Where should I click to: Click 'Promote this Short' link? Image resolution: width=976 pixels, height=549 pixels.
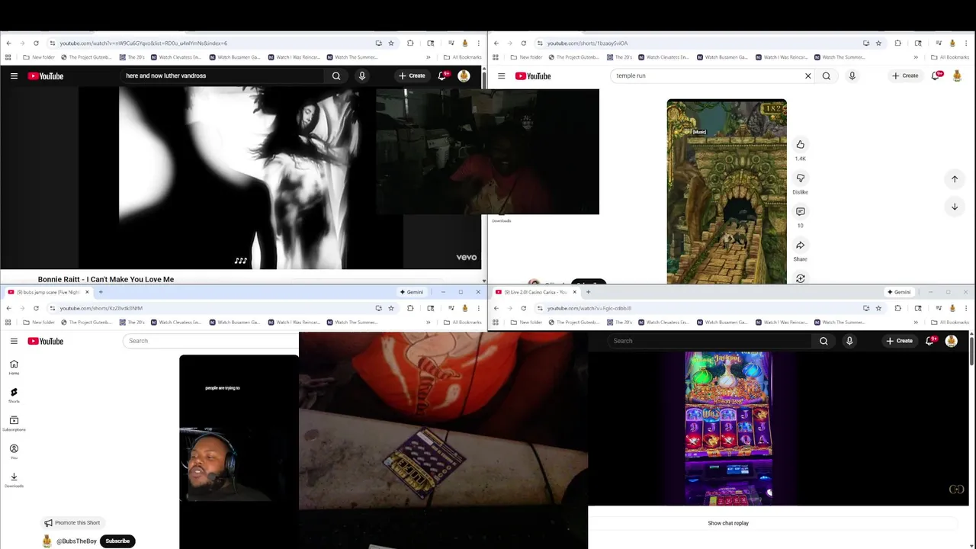[x=72, y=523]
